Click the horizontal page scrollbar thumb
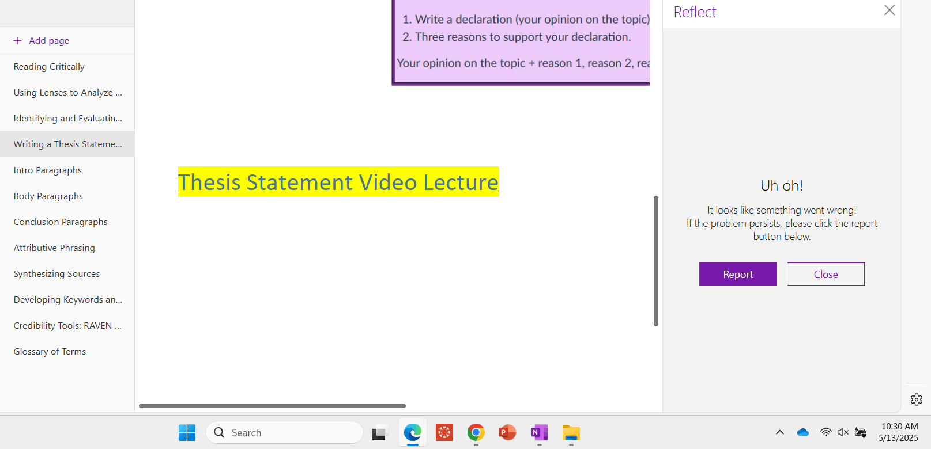931x449 pixels. pyautogui.click(x=272, y=406)
